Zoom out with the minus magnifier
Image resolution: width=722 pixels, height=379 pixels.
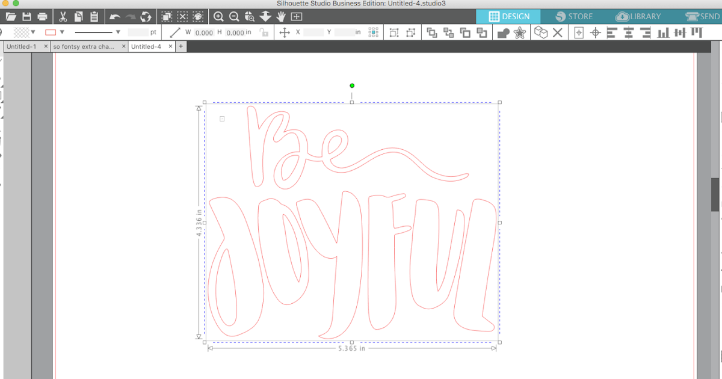(234, 17)
